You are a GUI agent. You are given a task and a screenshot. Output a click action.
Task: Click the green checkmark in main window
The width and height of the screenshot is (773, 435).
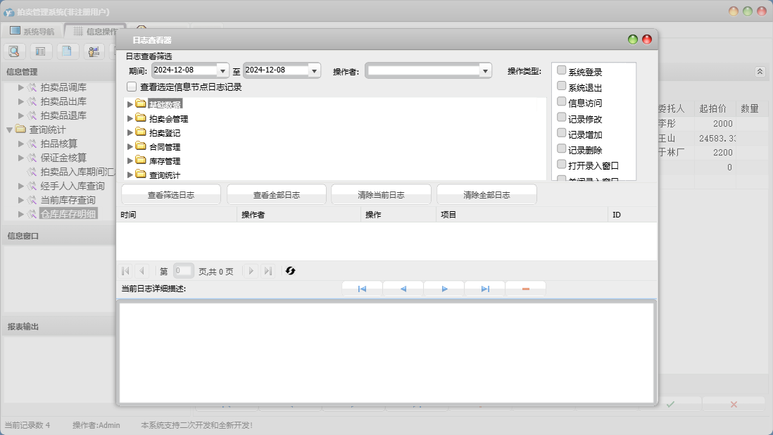[x=670, y=404]
